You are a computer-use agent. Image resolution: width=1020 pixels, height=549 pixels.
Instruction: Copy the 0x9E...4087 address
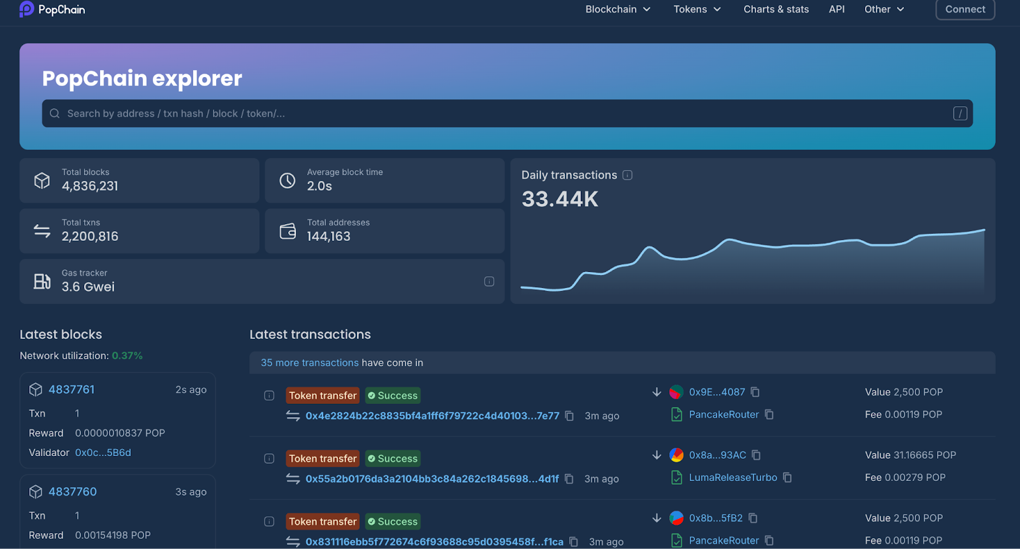click(755, 392)
